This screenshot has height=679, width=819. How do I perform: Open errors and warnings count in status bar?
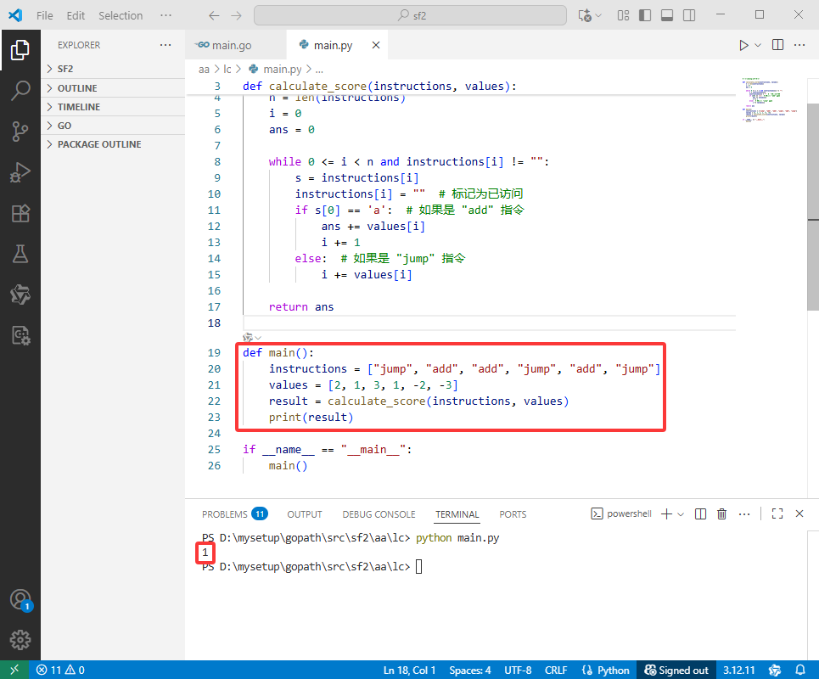pyautogui.click(x=60, y=671)
